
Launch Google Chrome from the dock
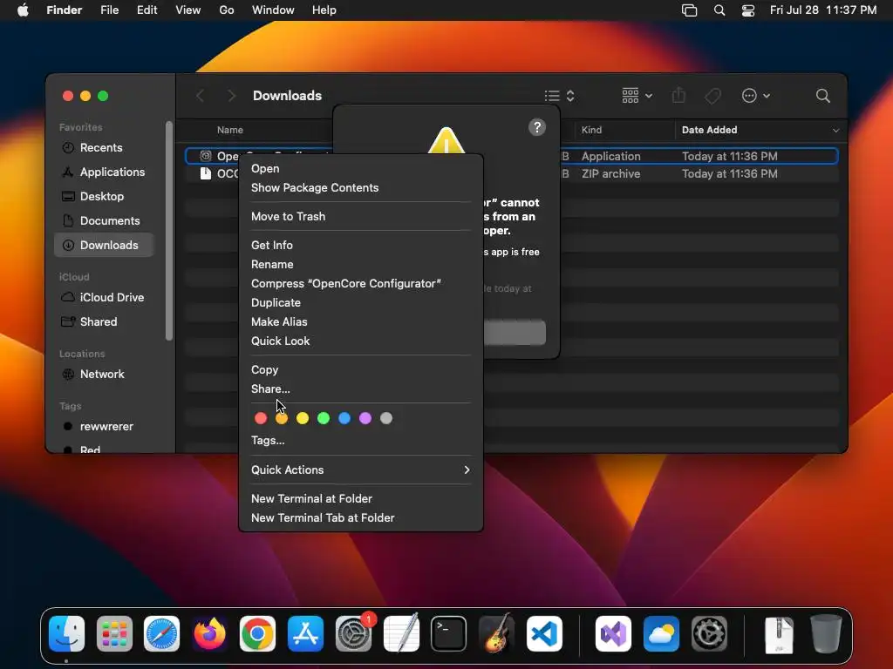[x=257, y=634]
